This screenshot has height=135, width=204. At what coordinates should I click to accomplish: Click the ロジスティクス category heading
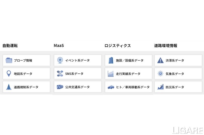[118, 46]
